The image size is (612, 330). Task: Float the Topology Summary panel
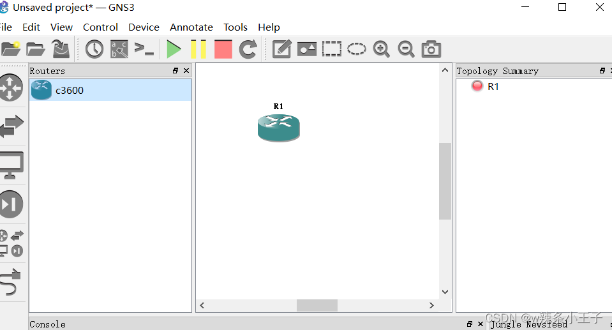(602, 71)
